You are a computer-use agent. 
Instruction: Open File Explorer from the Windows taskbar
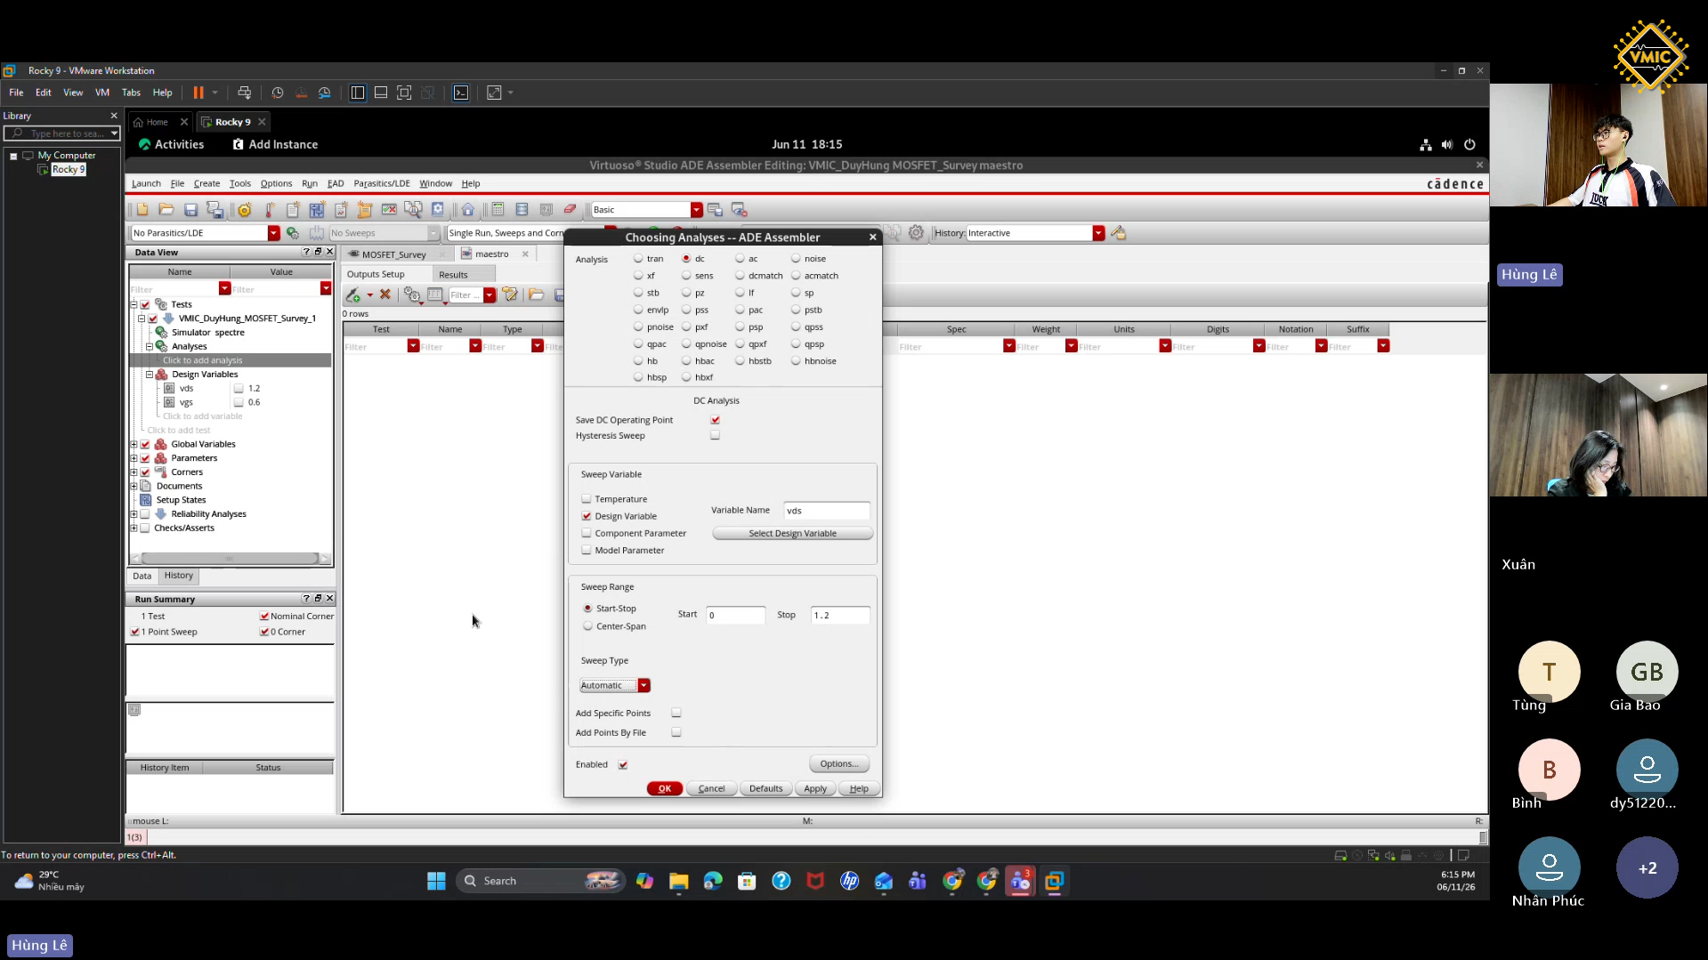pos(679,881)
